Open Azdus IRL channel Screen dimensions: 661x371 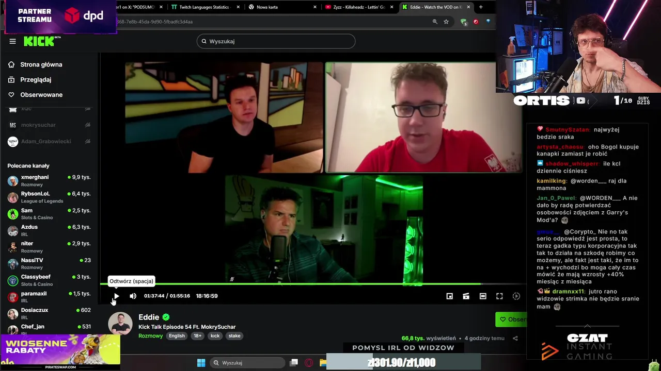(x=49, y=230)
